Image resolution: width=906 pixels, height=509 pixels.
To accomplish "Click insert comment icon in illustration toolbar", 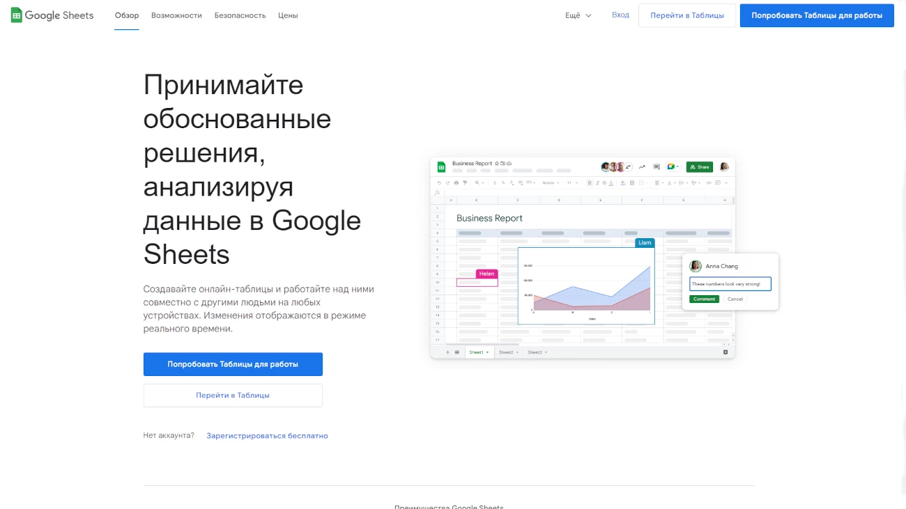I will point(718,182).
